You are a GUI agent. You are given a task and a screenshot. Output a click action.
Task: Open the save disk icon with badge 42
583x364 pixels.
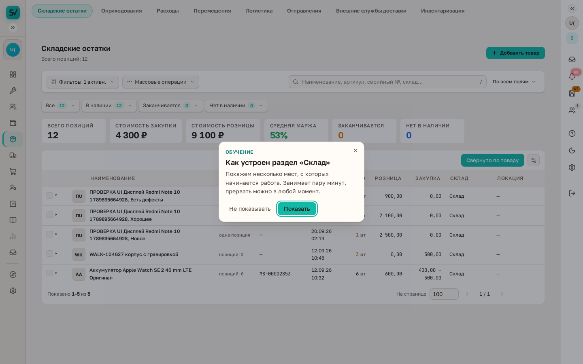pos(572,93)
